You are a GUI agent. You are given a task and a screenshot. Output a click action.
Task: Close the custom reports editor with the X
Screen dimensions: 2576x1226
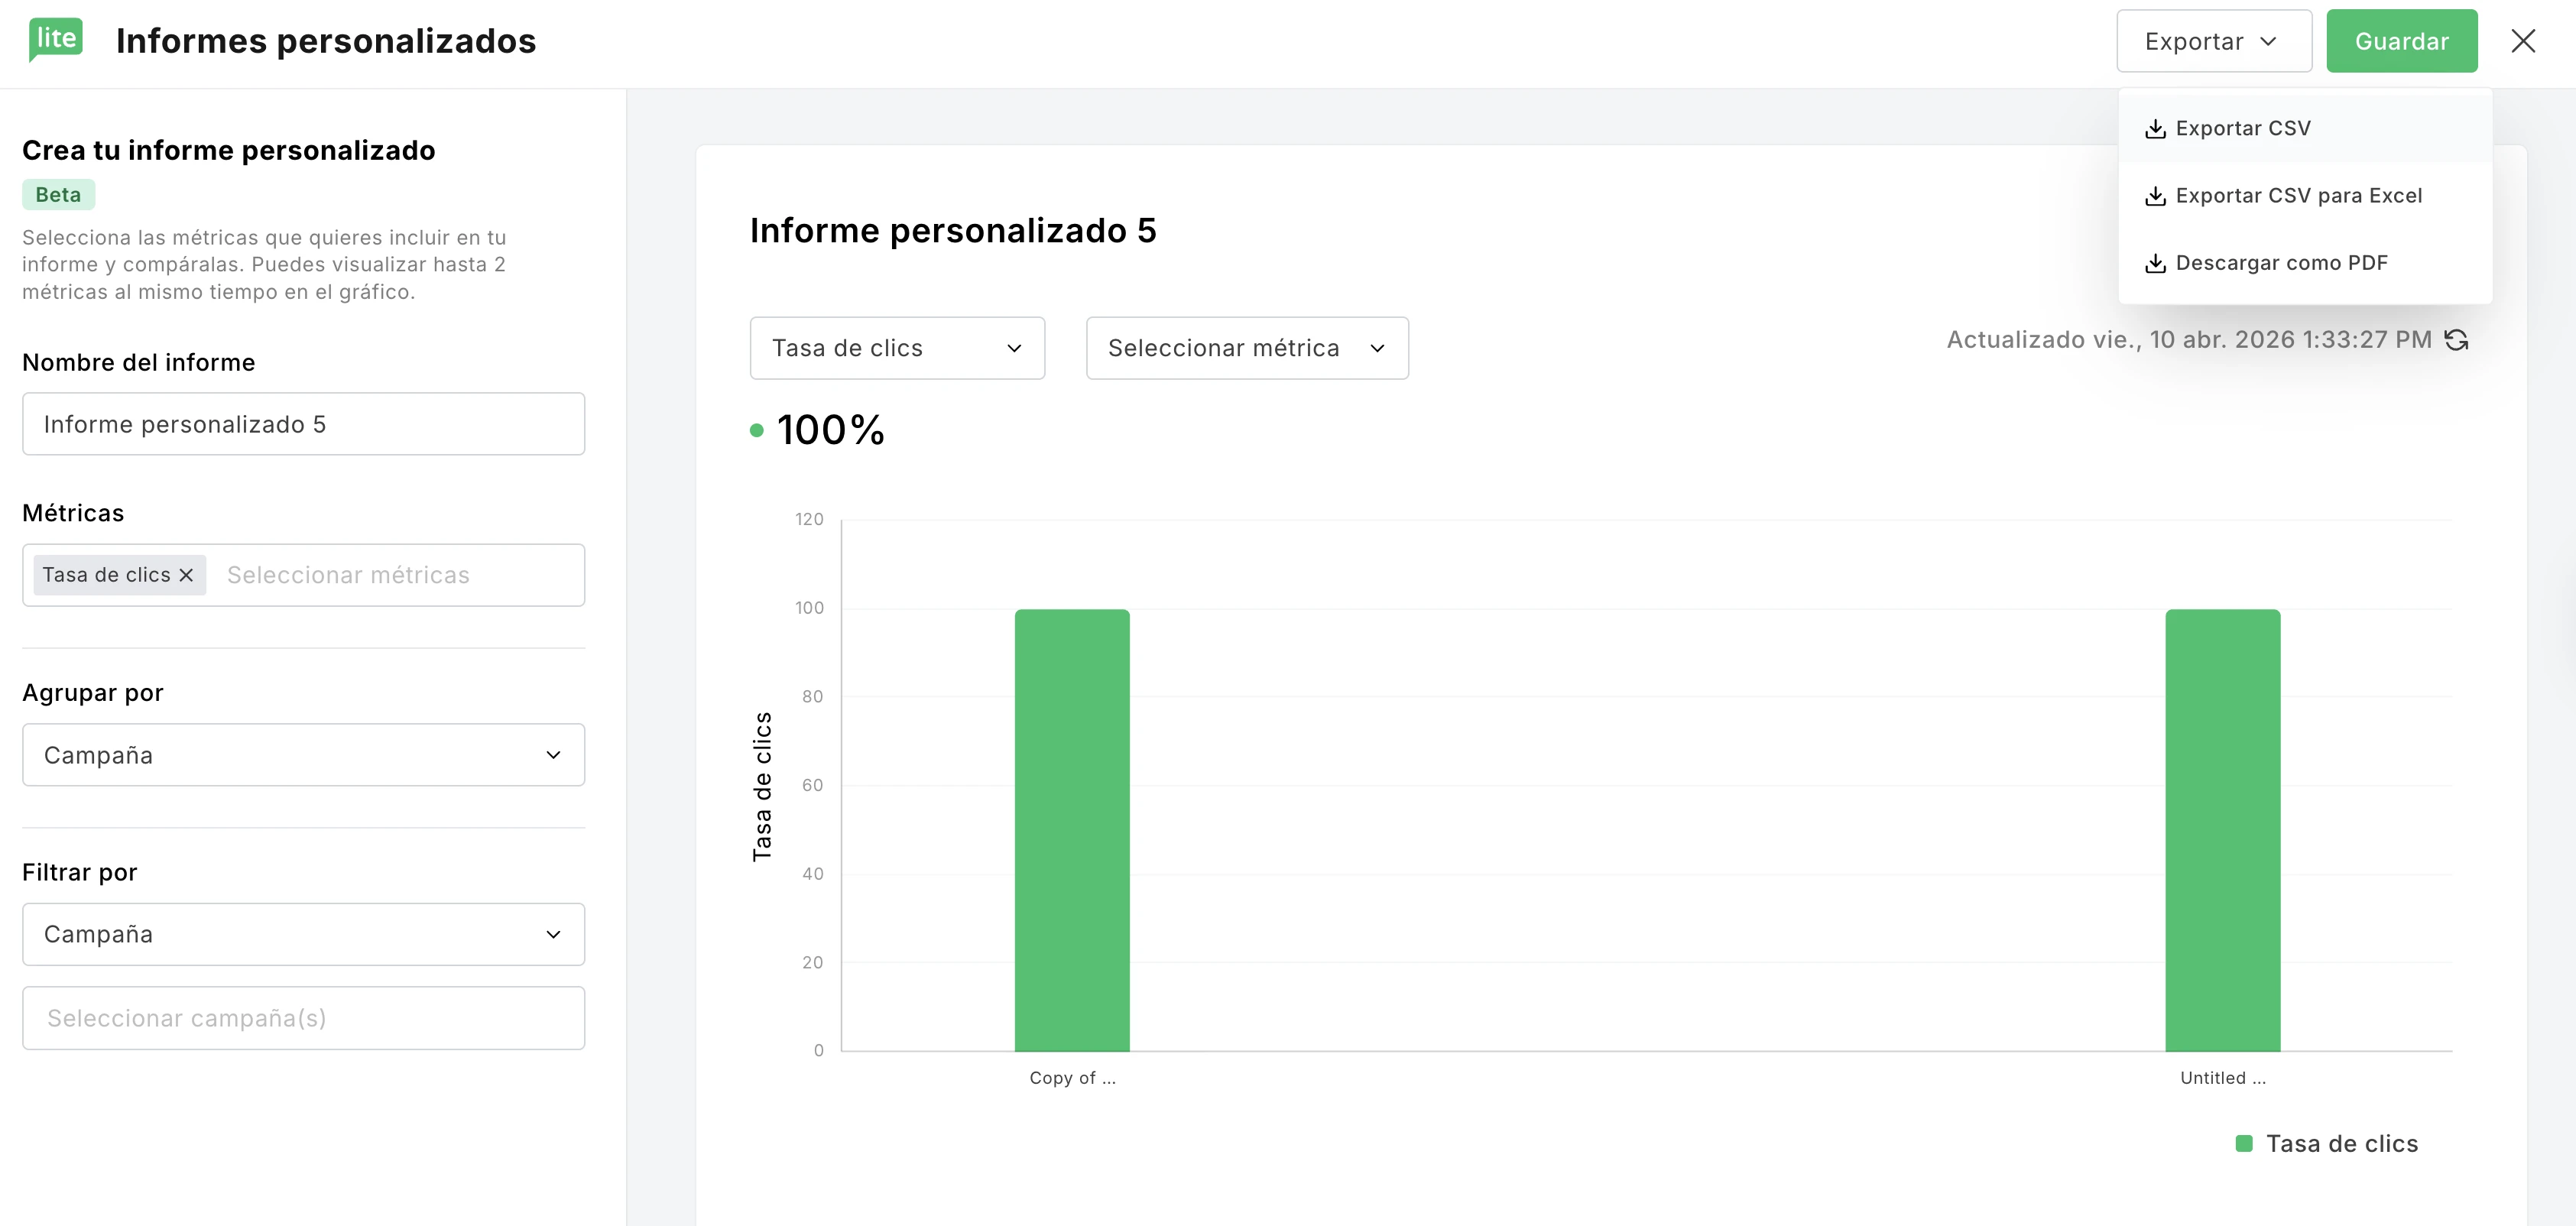click(x=2522, y=41)
